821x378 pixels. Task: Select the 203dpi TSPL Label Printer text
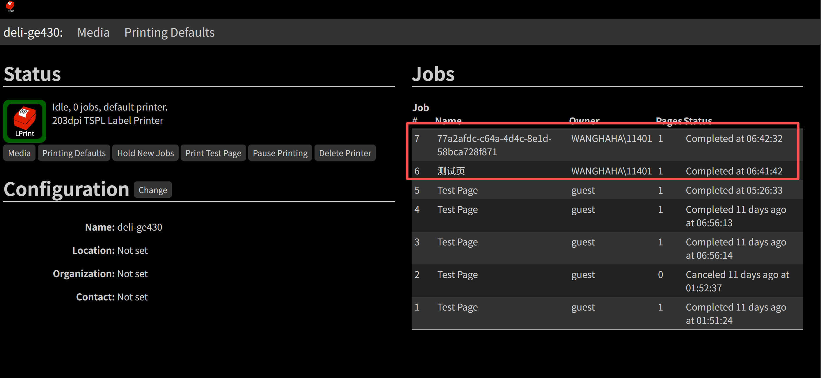pyautogui.click(x=107, y=120)
